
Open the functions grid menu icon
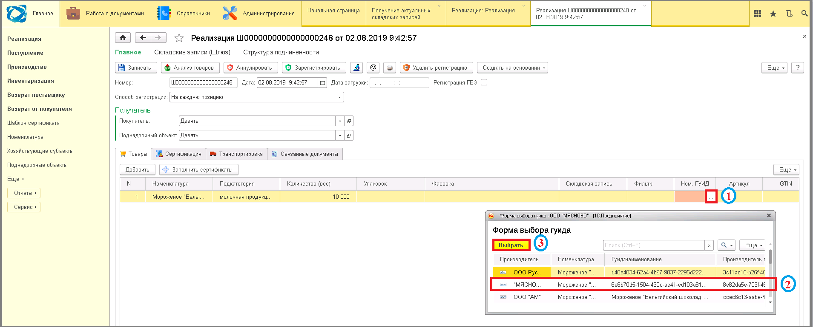[757, 14]
